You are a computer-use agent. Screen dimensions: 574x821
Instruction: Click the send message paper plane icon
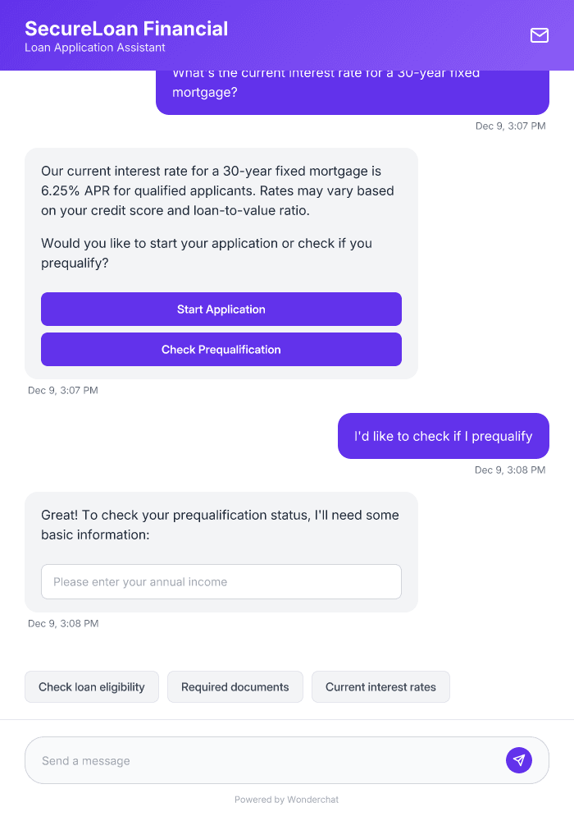pyautogui.click(x=519, y=759)
